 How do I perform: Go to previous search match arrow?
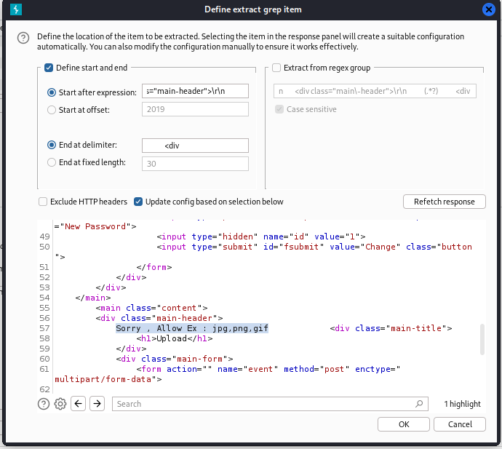click(x=79, y=404)
